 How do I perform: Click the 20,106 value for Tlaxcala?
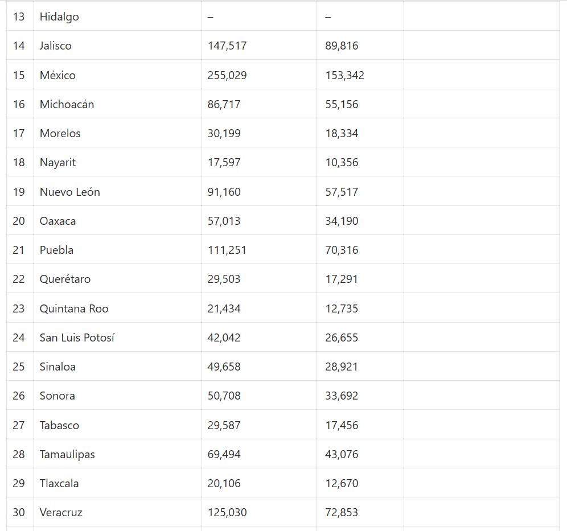[224, 483]
